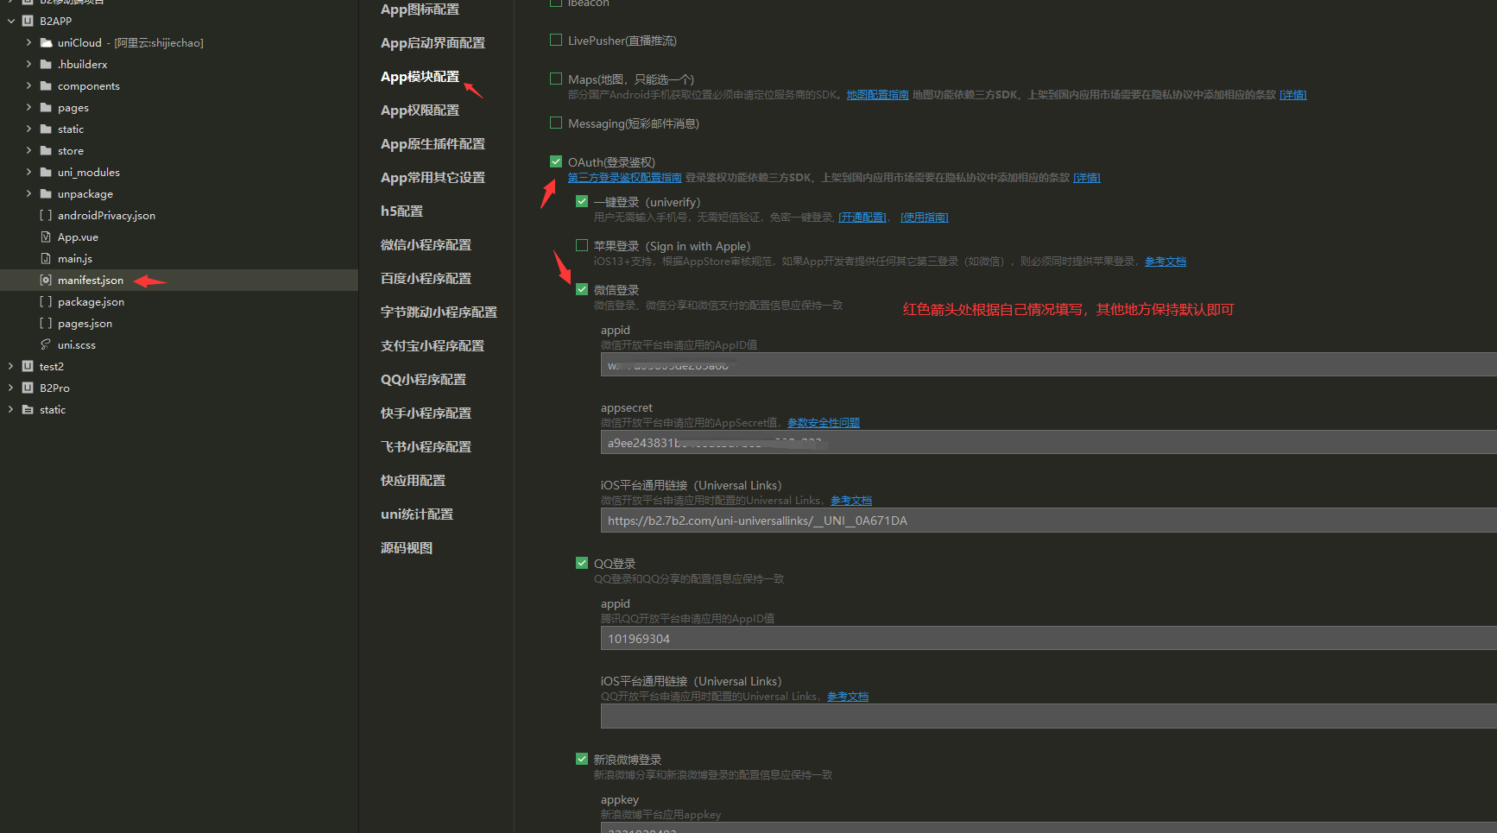Open the 第三方登录鉴权配置指南 link
The width and height of the screenshot is (1497, 833).
coord(624,178)
